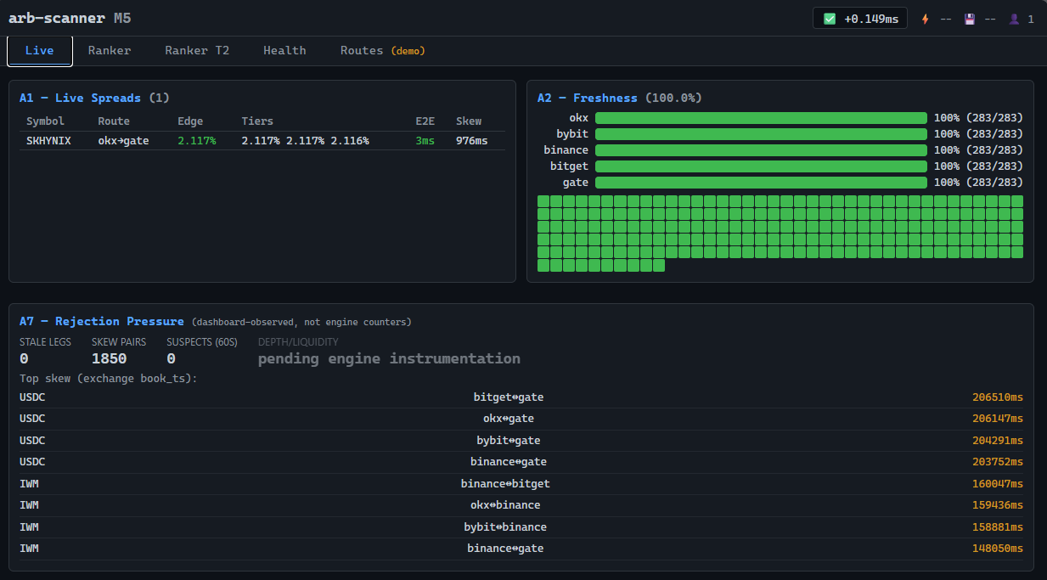Click the gate freshness progress bar
The height and width of the screenshot is (580, 1047).
[761, 183]
